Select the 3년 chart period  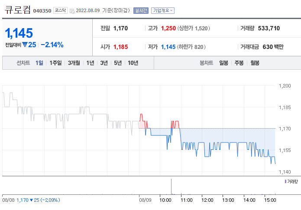click(104, 63)
